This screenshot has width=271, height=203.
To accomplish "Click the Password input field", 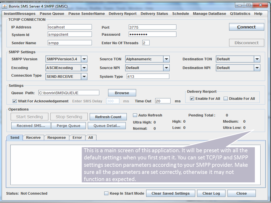I will [152, 34].
